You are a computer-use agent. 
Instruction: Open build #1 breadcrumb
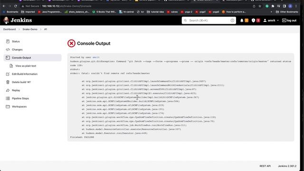[46, 29]
